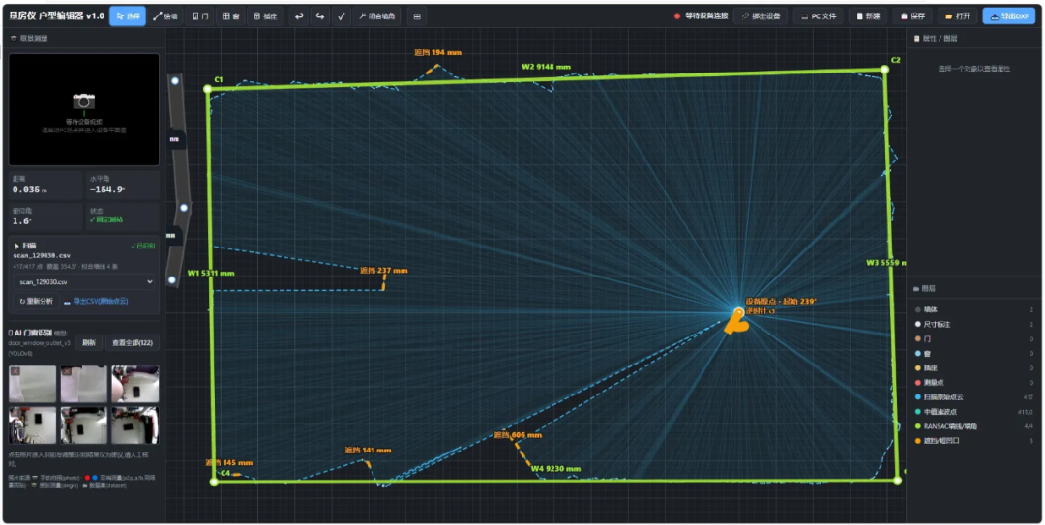Toggle 窗 window layer dot
1045x525 pixels.
pos(918,354)
